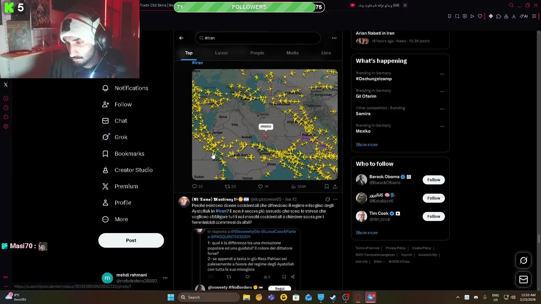541x304 pixels.
Task: Share the quoted reply post
Action: click(x=292, y=277)
